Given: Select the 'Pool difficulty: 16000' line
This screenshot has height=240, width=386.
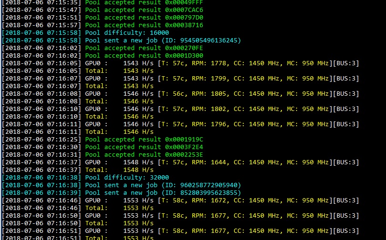Looking at the screenshot, I should (85, 33).
